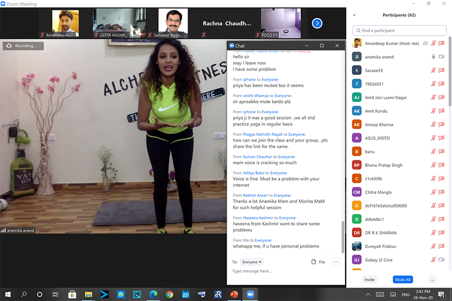
Task: Click WhatsApp icon in the taskbar
Action: coord(121,294)
